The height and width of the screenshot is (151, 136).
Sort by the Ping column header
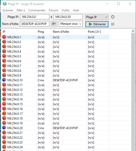point(44,32)
